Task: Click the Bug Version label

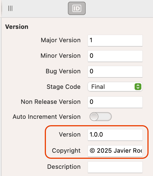Action: pos(63,71)
